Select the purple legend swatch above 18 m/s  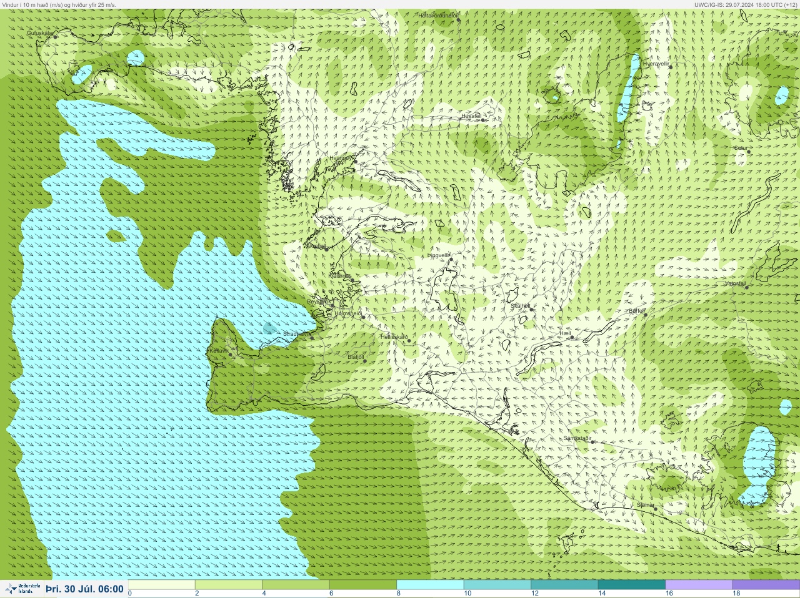pyautogui.click(x=766, y=585)
